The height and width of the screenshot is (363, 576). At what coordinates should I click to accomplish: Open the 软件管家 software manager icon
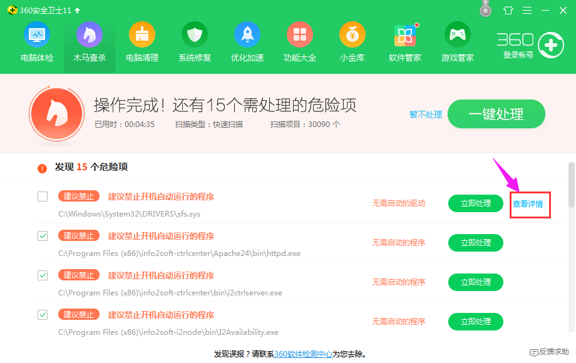[405, 36]
